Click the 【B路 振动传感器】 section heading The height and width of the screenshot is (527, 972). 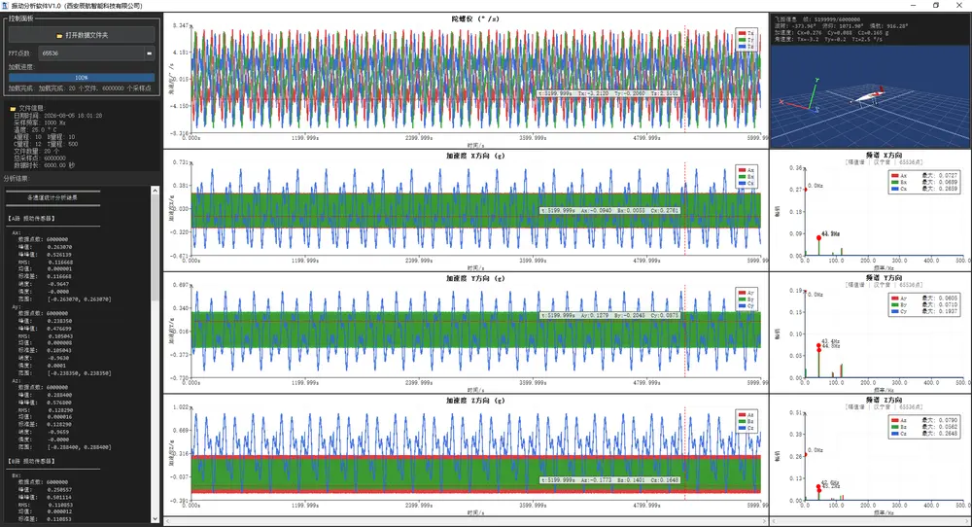tap(32, 461)
